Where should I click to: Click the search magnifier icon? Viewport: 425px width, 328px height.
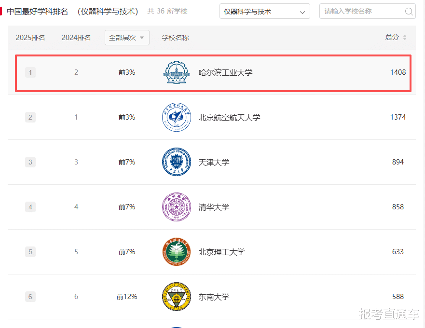pyautogui.click(x=409, y=12)
